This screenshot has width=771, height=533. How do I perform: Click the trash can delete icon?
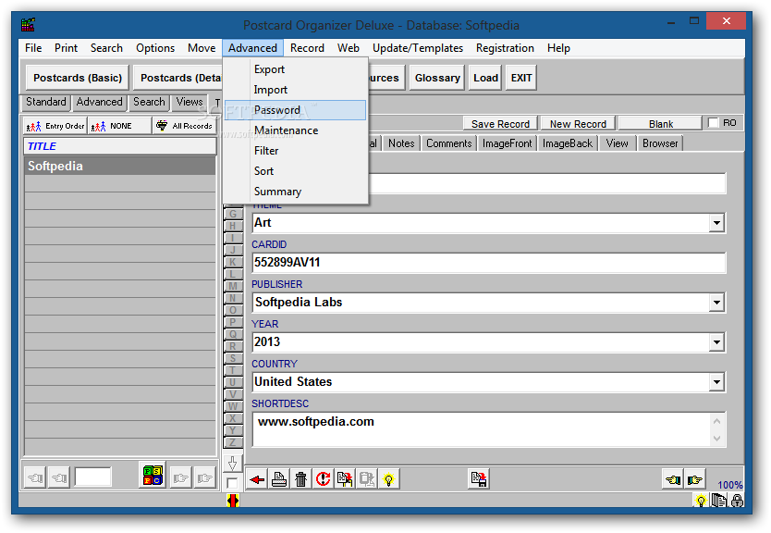[x=301, y=478]
